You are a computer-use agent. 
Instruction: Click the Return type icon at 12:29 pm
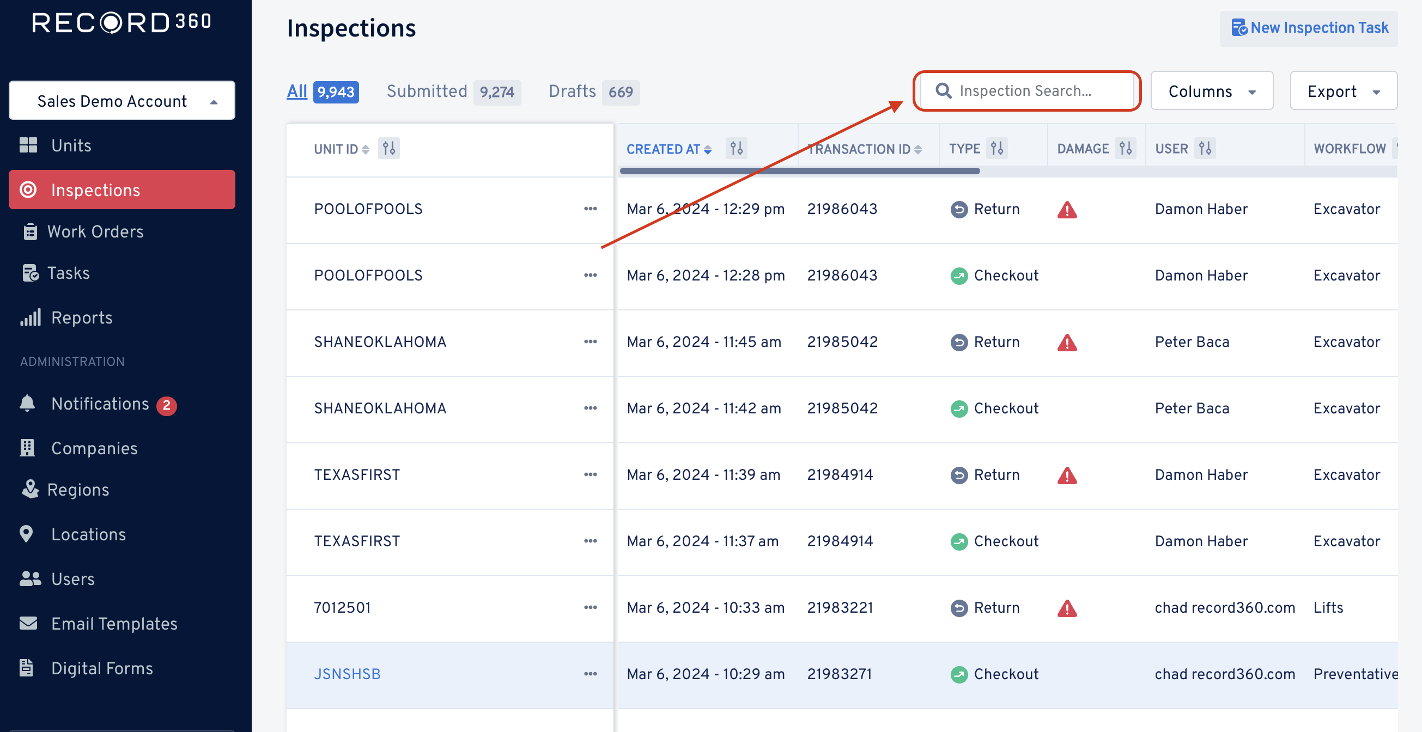tap(959, 210)
